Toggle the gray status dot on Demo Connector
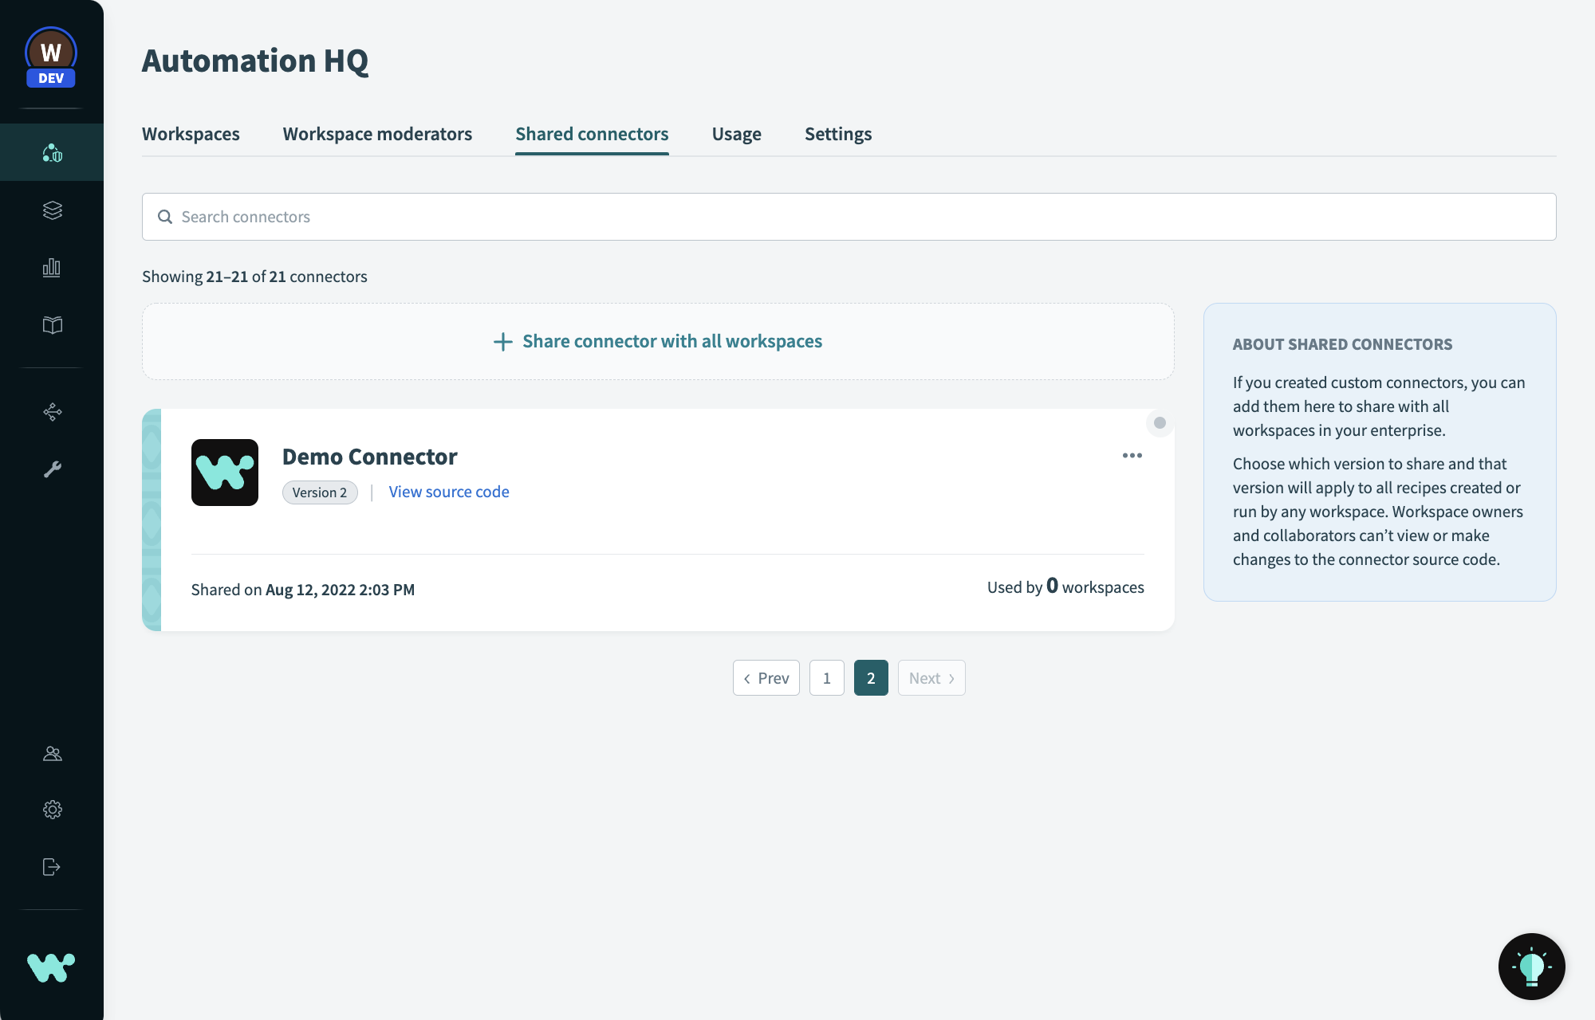Screen dimensions: 1595x1020 click(x=1160, y=423)
